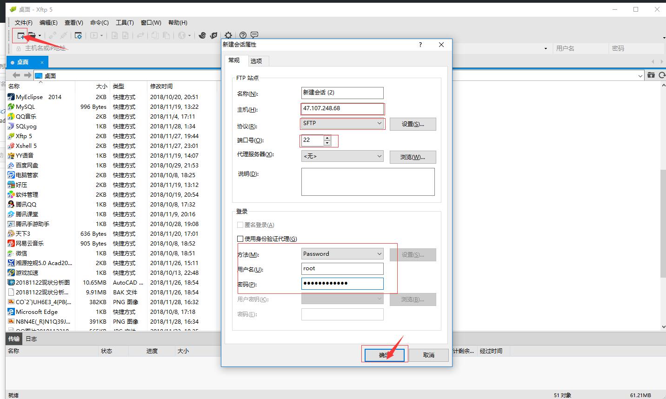Open the 窗口(W) menu
This screenshot has height=399, width=666.
[x=151, y=23]
